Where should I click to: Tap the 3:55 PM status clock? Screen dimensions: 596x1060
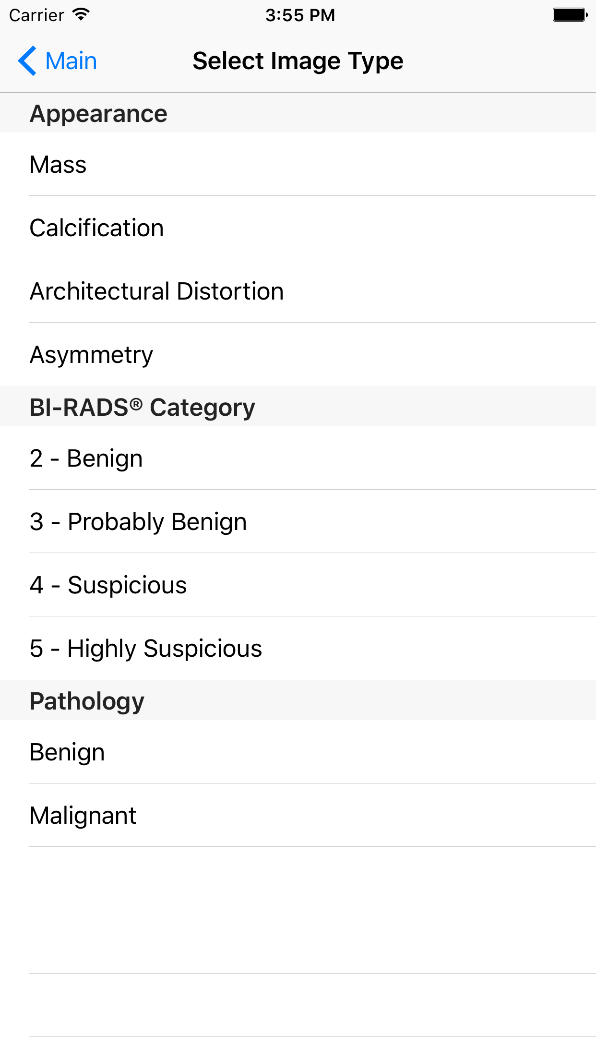point(300,15)
